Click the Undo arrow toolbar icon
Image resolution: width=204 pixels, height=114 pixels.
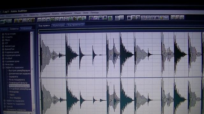pos(40,20)
